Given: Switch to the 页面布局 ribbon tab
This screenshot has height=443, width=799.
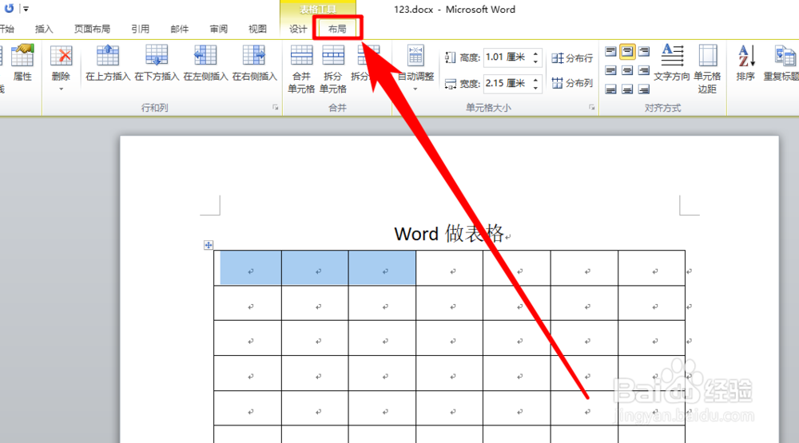Looking at the screenshot, I should 92,29.
